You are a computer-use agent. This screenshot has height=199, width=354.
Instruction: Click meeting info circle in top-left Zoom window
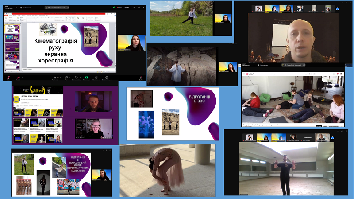[x=68, y=8]
